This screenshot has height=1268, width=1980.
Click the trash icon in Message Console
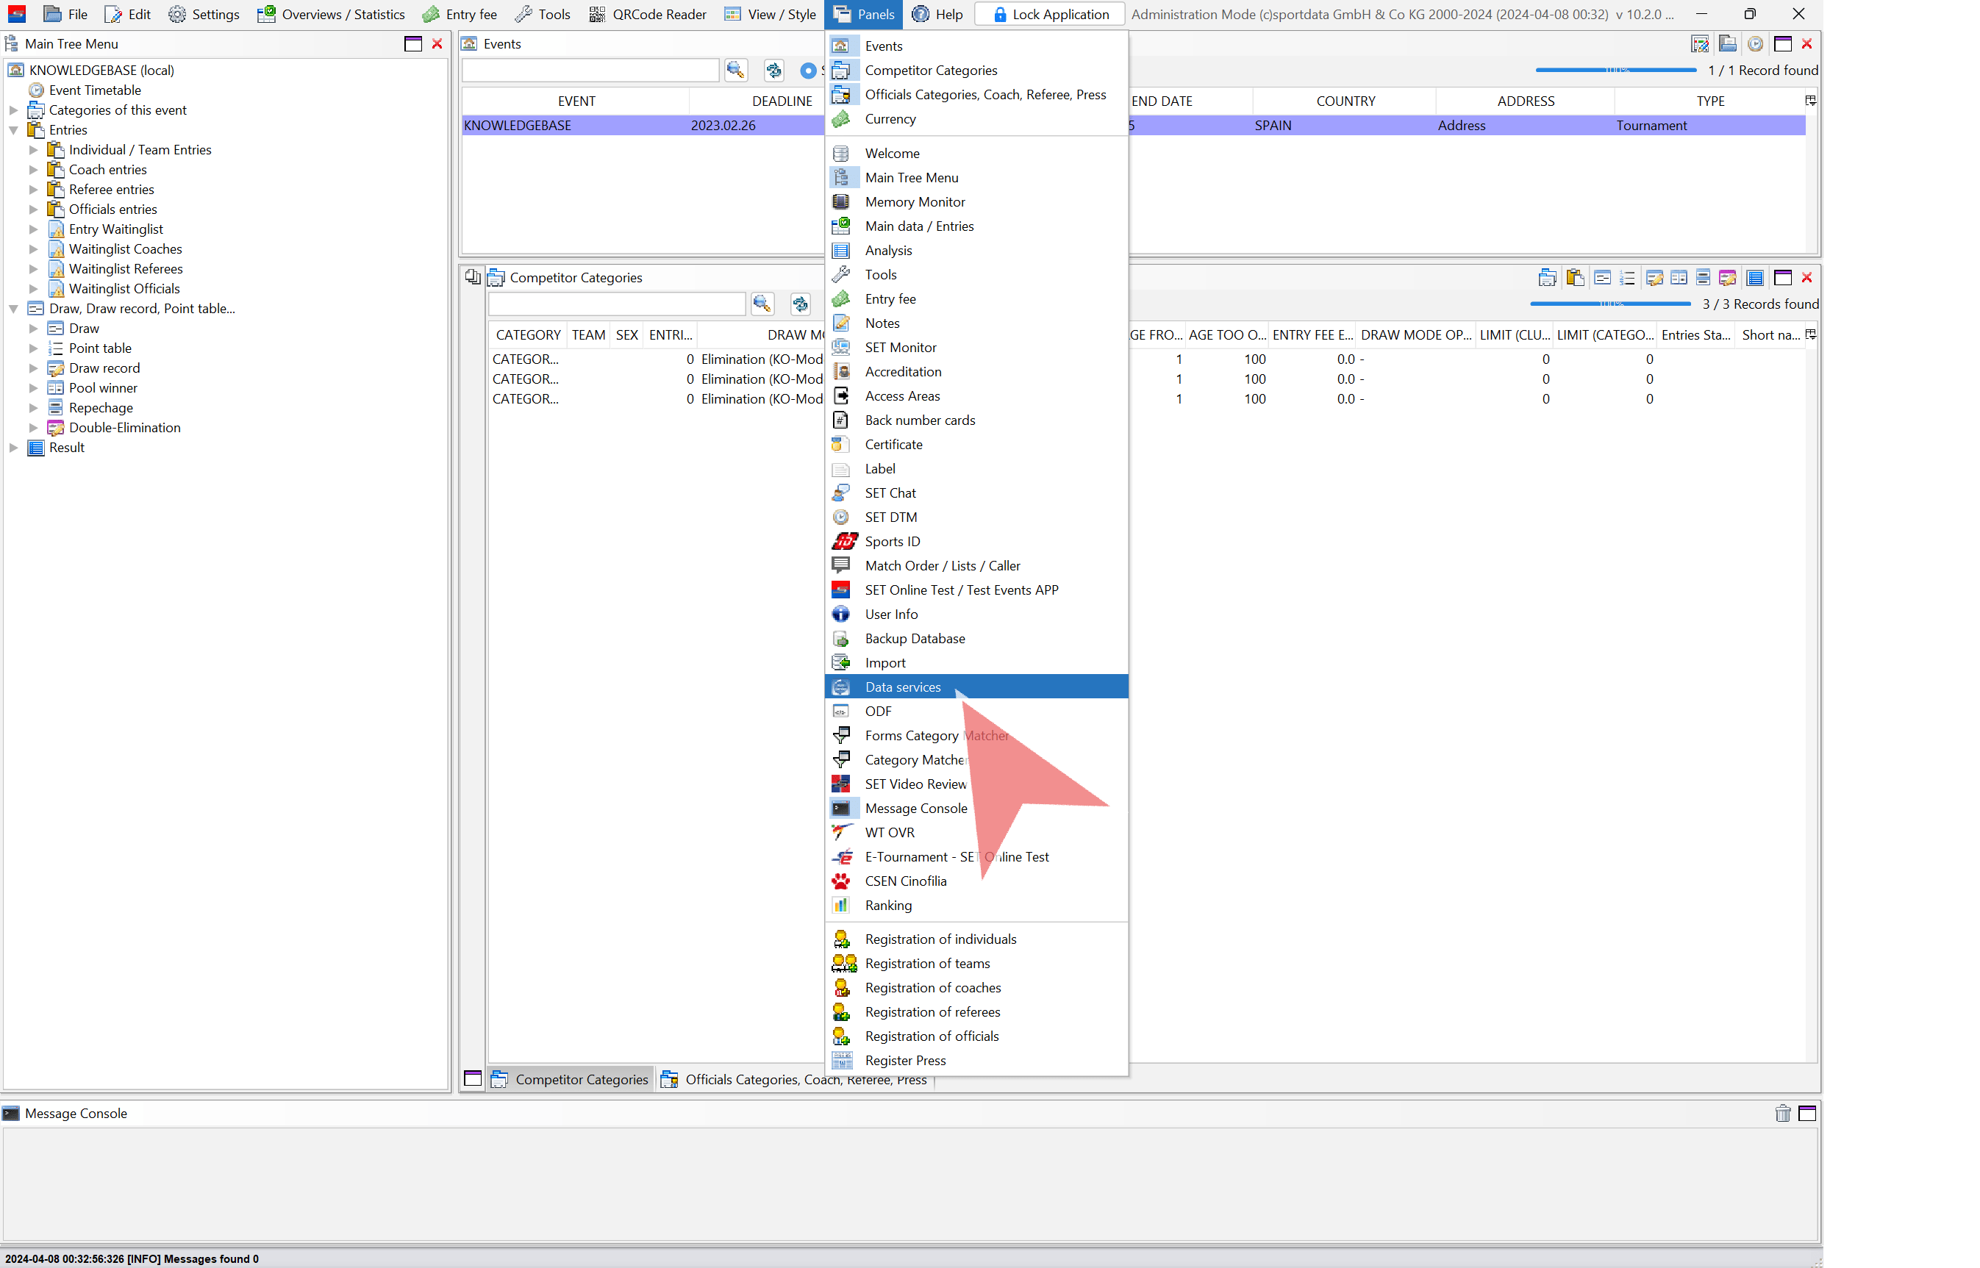coord(1782,1113)
